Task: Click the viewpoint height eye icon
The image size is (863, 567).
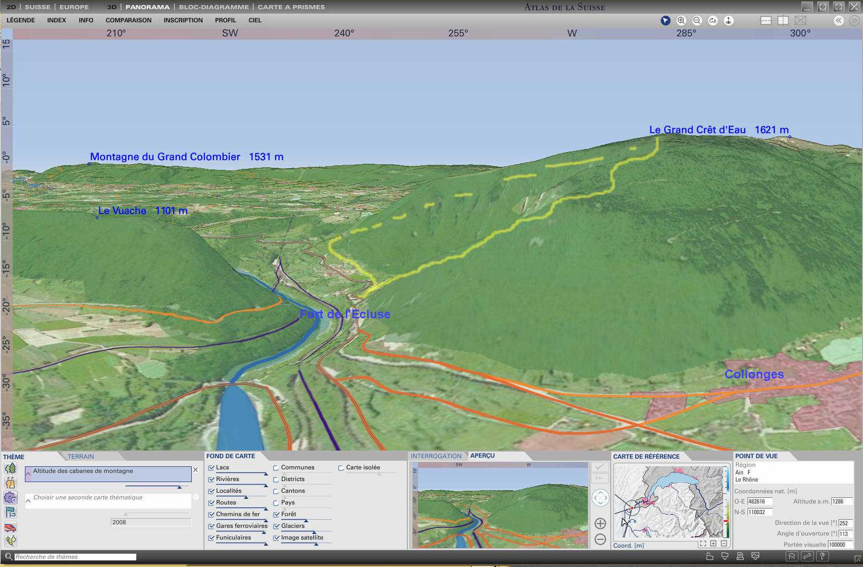Action: pos(728,20)
